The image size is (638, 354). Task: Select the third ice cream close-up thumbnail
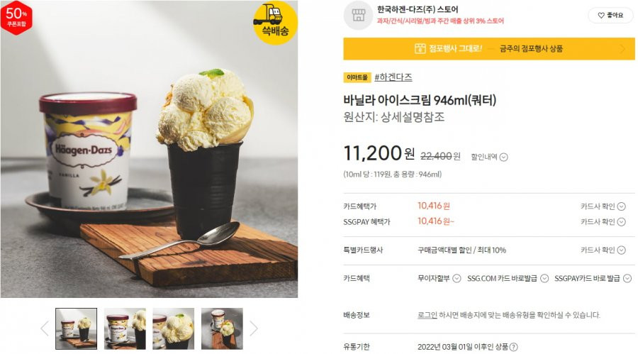pos(174,328)
